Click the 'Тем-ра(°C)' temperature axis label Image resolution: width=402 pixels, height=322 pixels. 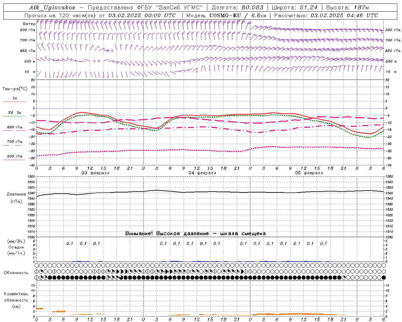(15, 89)
